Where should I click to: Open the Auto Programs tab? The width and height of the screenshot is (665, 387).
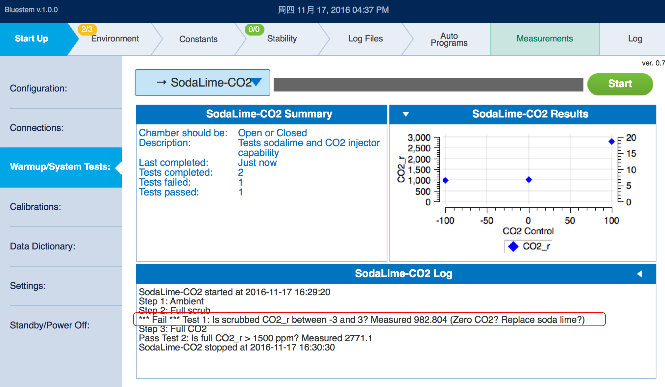coord(449,39)
